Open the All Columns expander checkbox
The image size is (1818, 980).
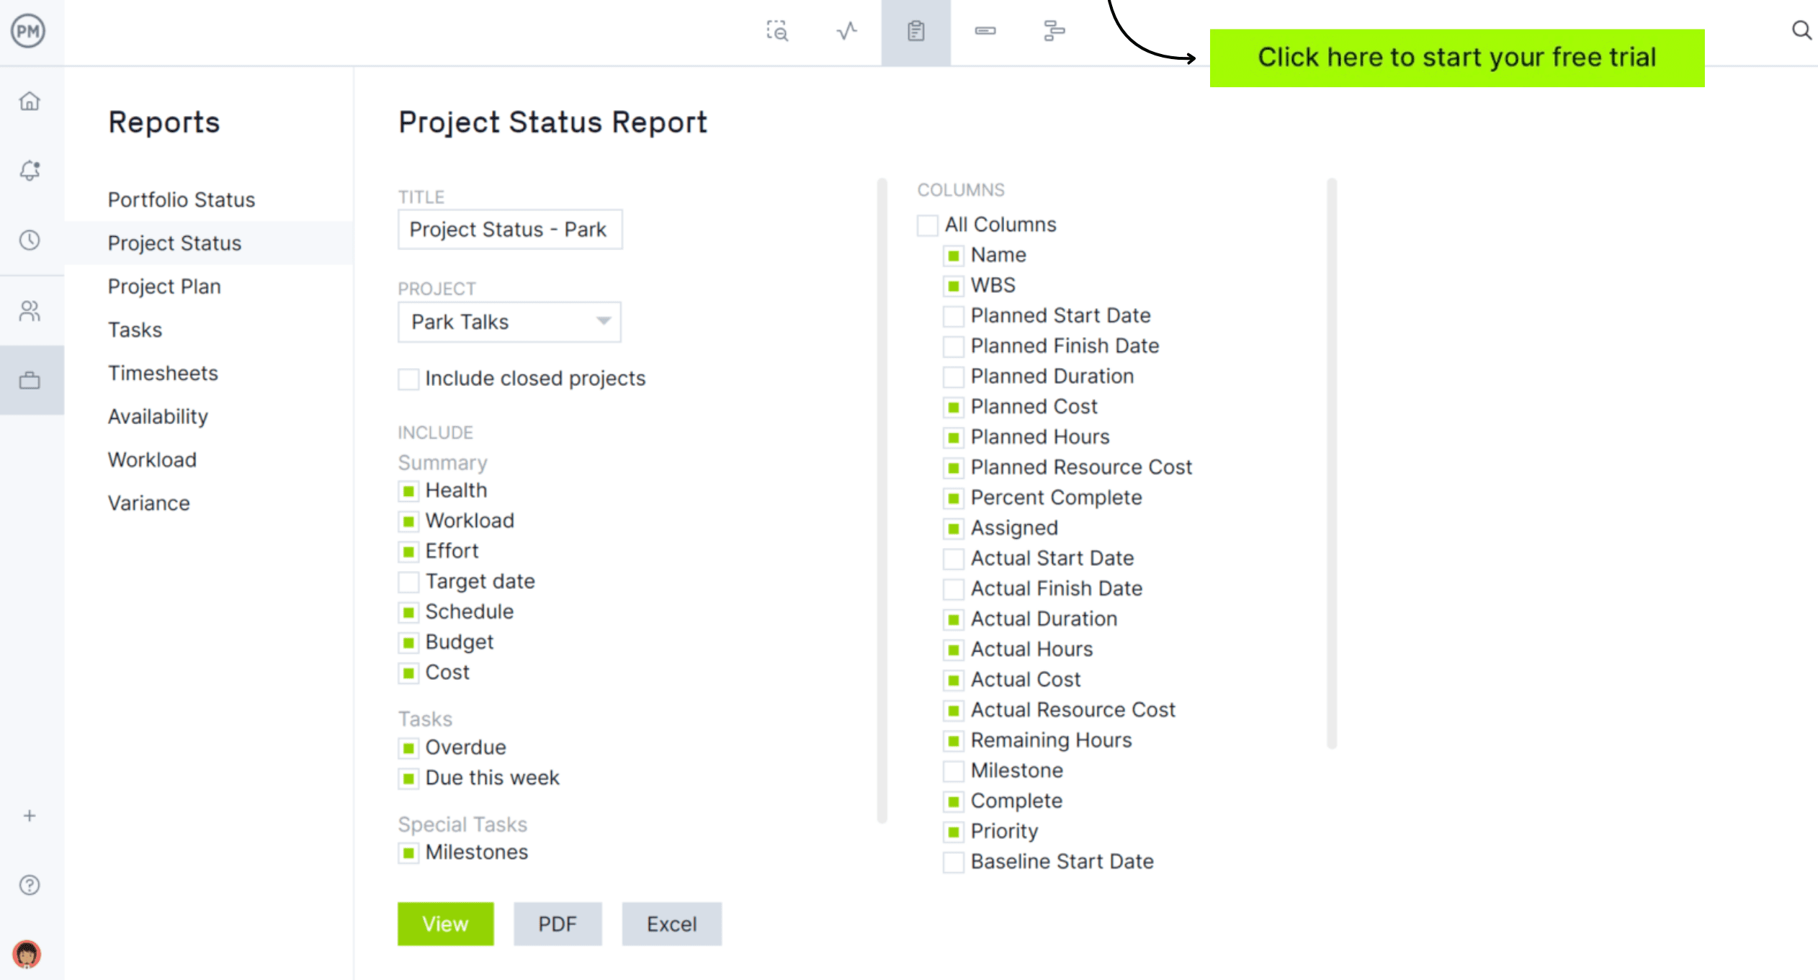[x=928, y=225]
